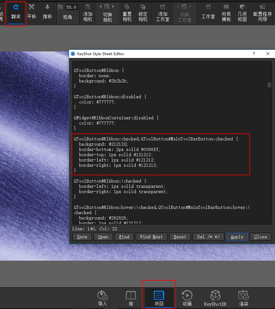Click the 视角 perspective icon
275x309 pixels.
(x=60, y=7)
